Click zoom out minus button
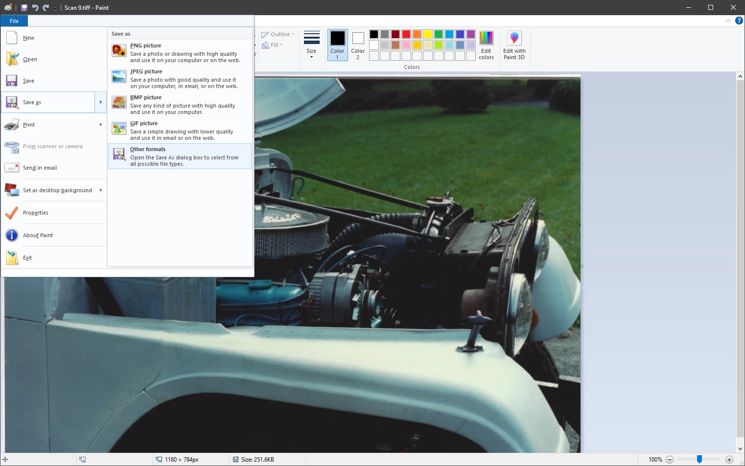 point(670,460)
